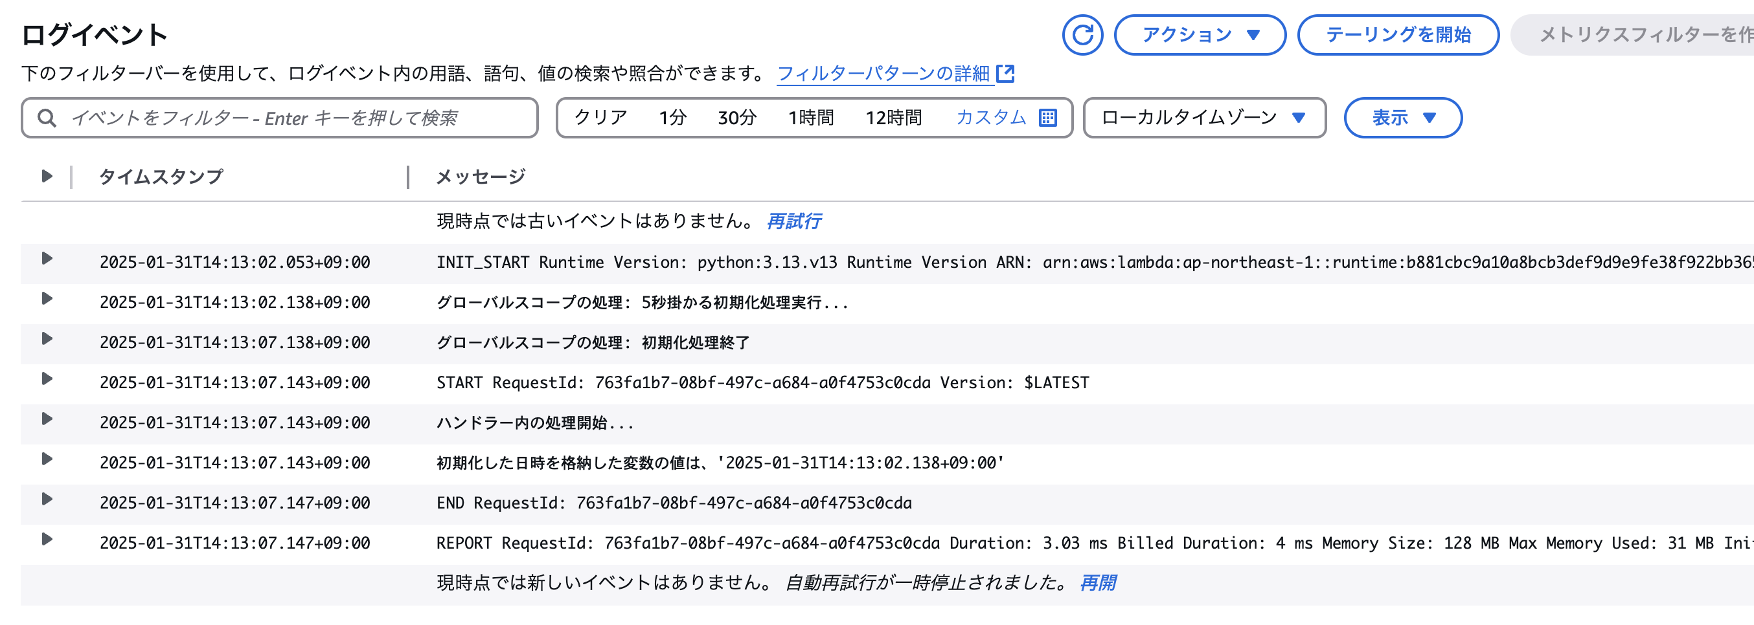The width and height of the screenshot is (1754, 625).
Task: Select 1時間 time range
Action: 810,118
